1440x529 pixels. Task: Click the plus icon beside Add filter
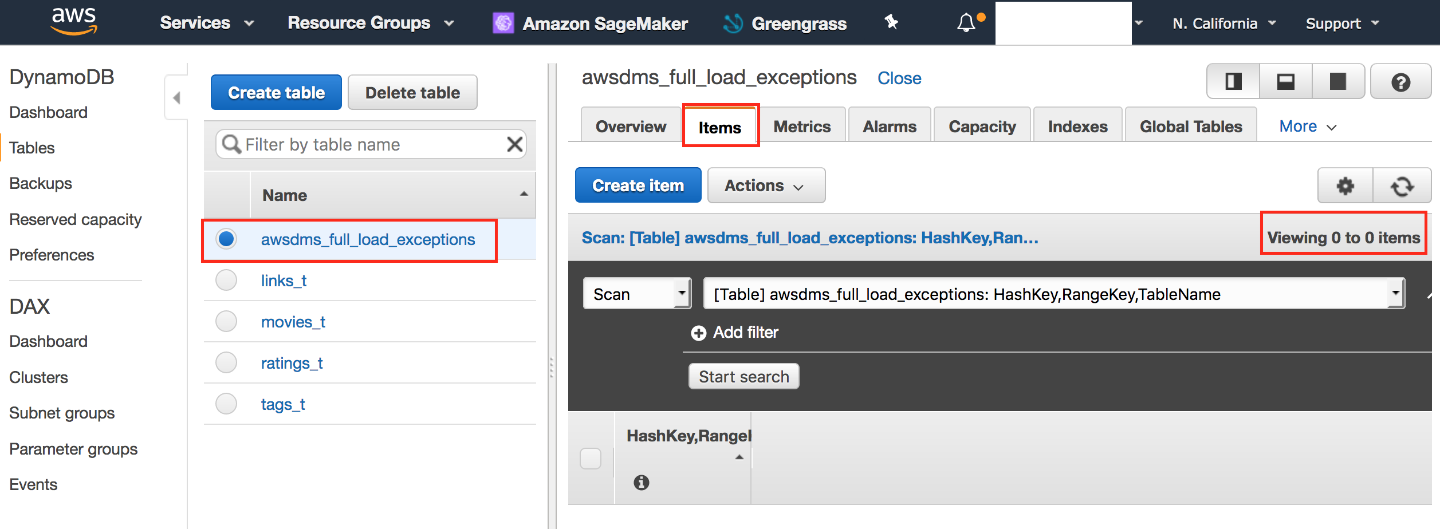(698, 333)
